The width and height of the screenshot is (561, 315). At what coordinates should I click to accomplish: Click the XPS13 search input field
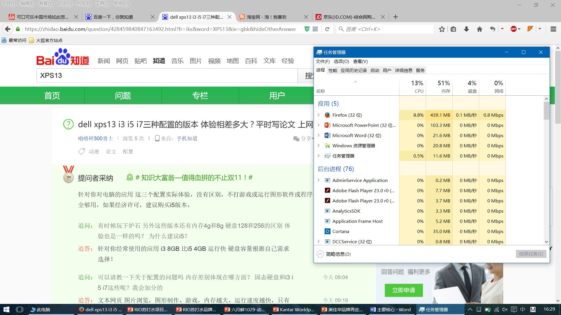167,76
